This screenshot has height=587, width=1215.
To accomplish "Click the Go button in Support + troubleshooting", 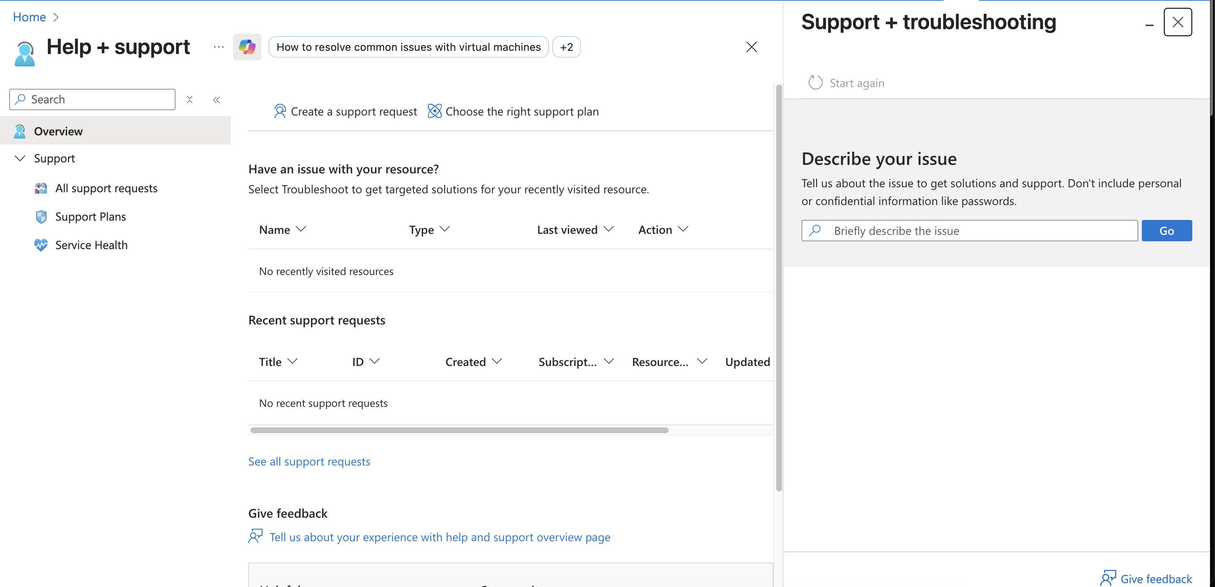I will pos(1166,230).
